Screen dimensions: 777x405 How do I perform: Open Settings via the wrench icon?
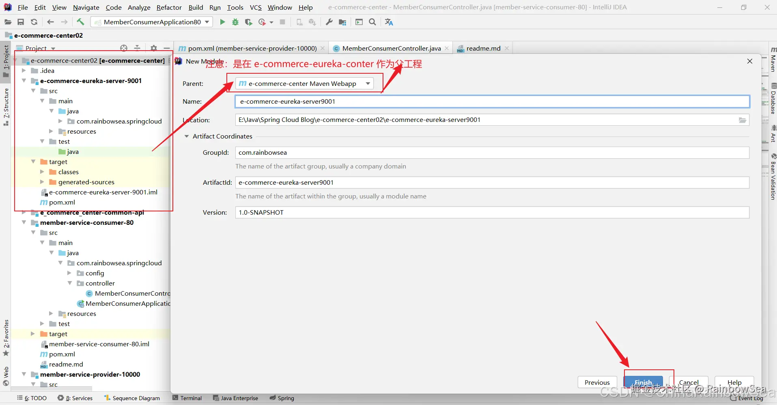pos(329,22)
